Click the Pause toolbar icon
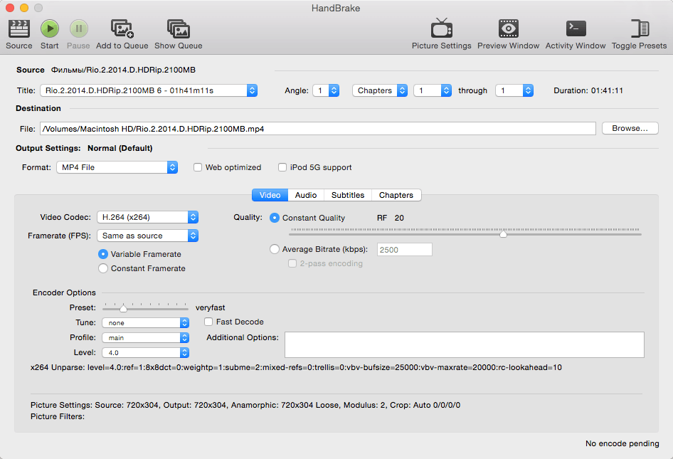 (78, 28)
